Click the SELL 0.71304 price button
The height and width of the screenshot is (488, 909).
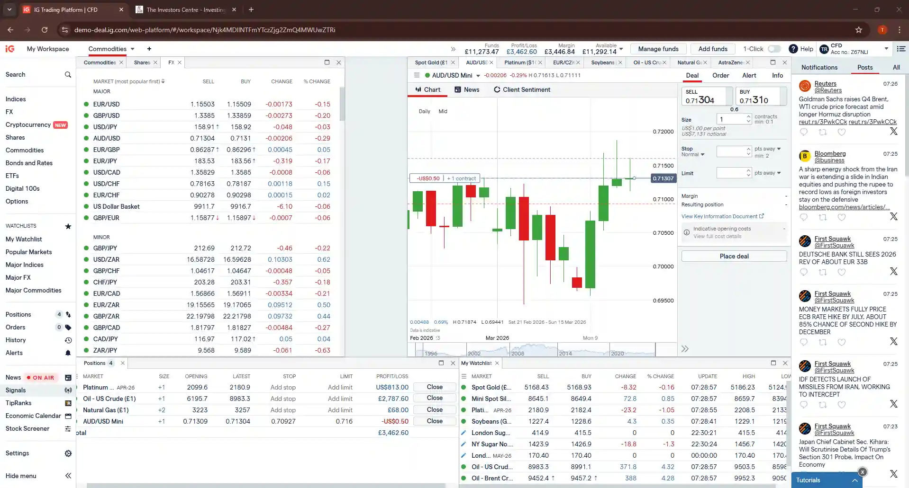tap(707, 96)
